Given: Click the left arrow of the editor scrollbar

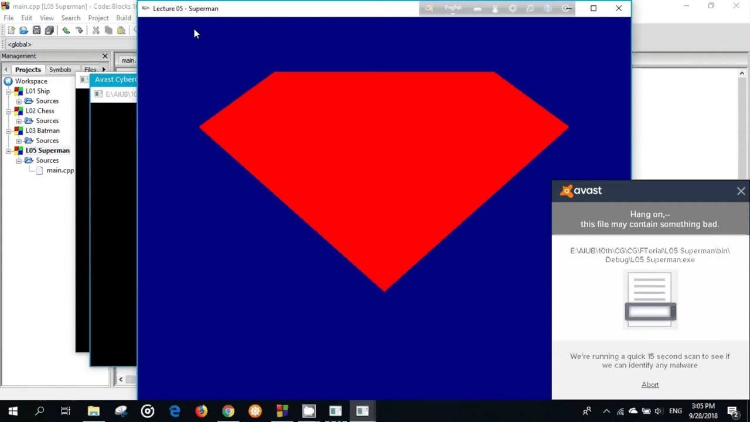Looking at the screenshot, I should click(x=121, y=379).
